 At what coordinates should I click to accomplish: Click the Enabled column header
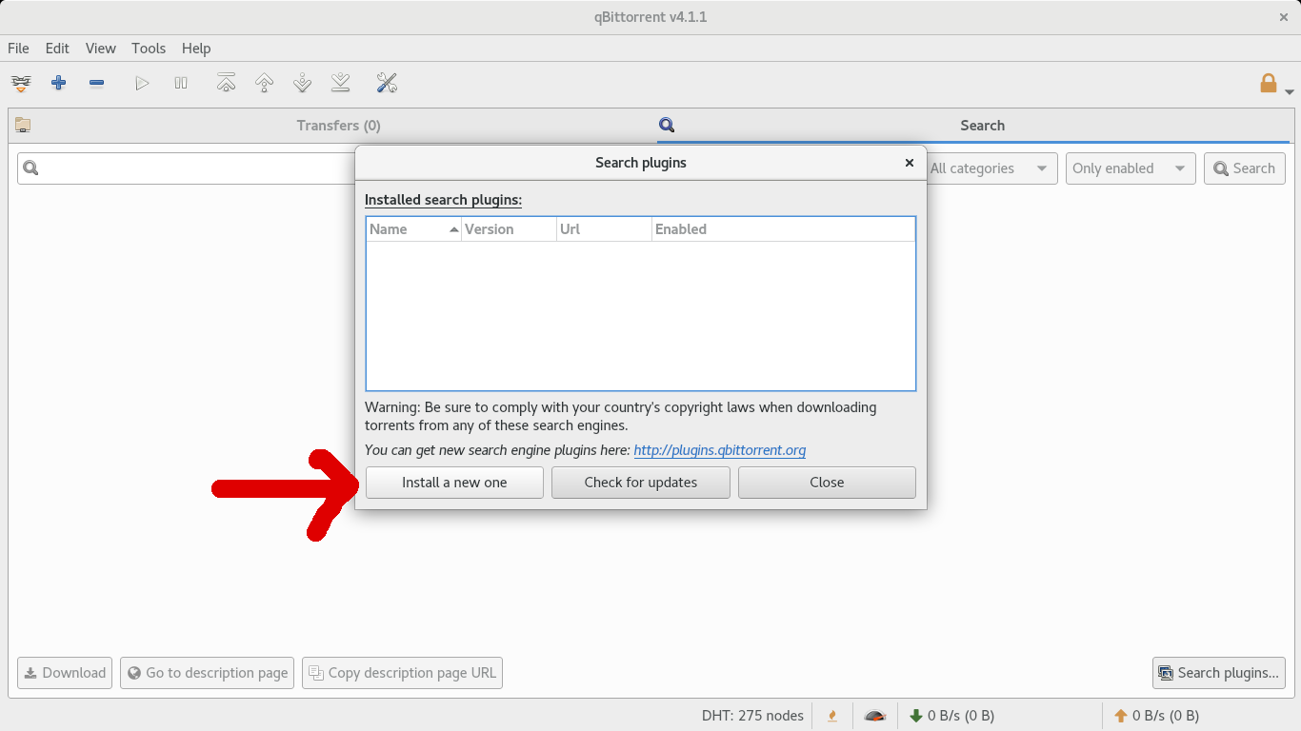(x=784, y=229)
